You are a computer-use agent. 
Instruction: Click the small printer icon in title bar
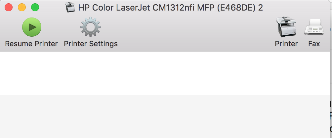[x=70, y=7]
